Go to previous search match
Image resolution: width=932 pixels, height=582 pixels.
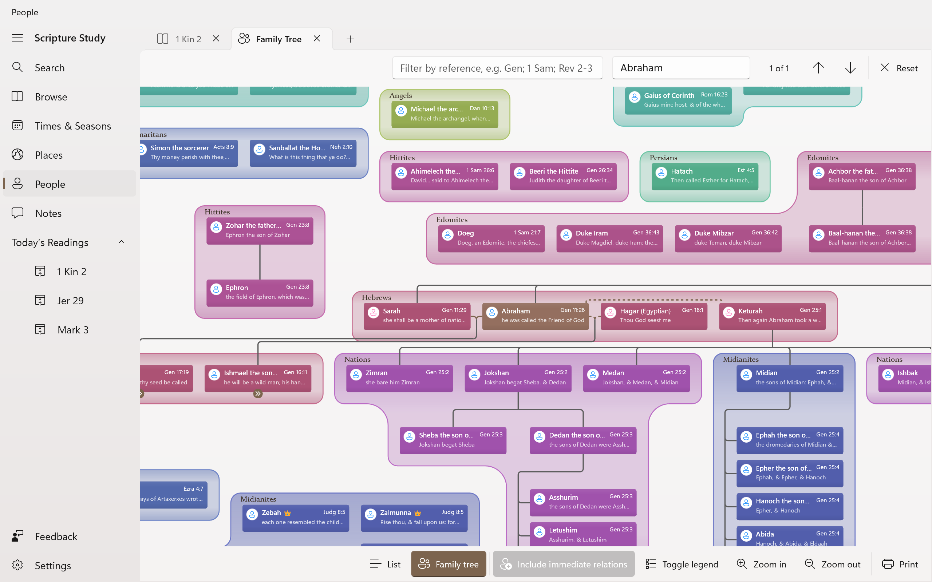[818, 68]
